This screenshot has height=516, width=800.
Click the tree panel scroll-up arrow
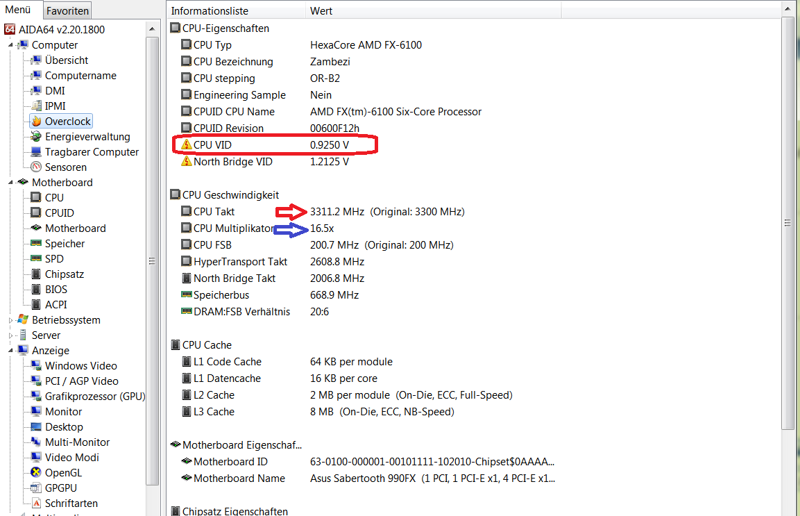pos(152,29)
